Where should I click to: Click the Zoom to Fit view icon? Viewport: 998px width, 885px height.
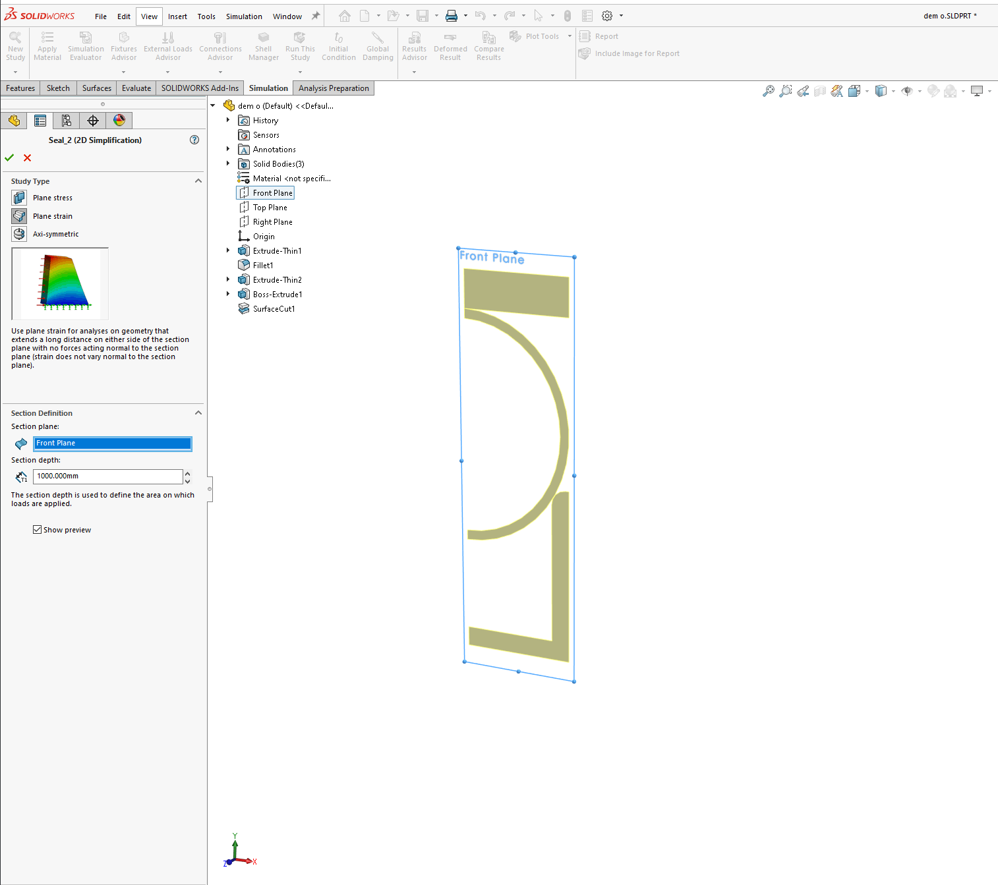click(768, 92)
